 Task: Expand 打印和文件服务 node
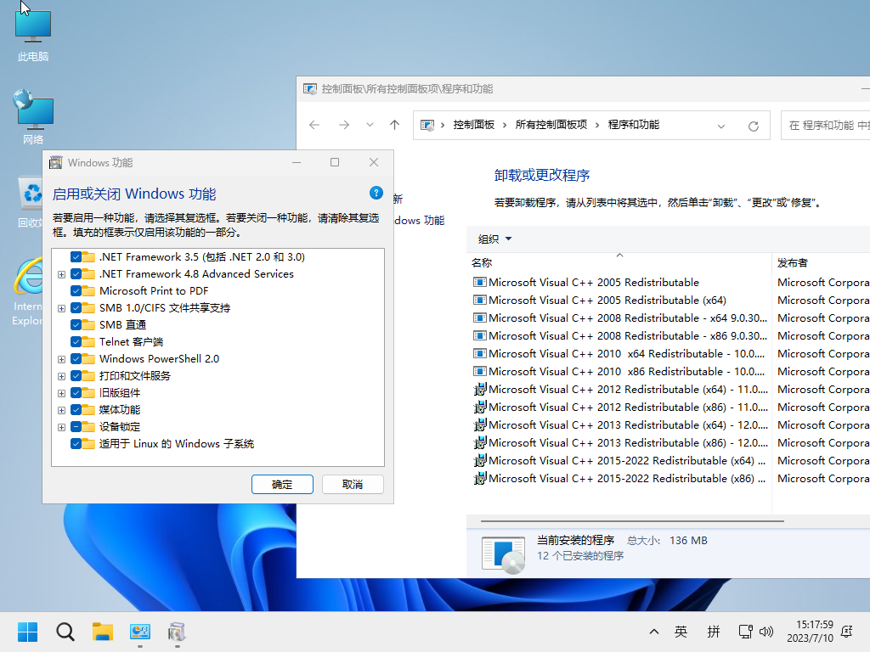[61, 376]
